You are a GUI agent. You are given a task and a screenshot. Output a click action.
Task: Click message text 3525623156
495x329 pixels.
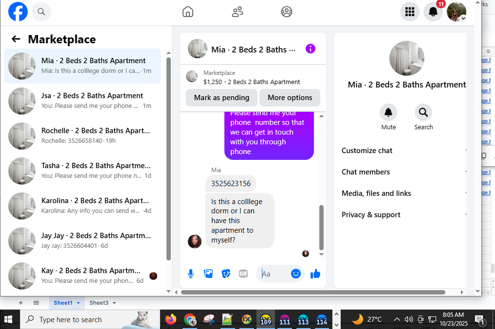click(x=231, y=184)
